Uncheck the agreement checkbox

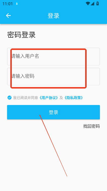pos(10,98)
